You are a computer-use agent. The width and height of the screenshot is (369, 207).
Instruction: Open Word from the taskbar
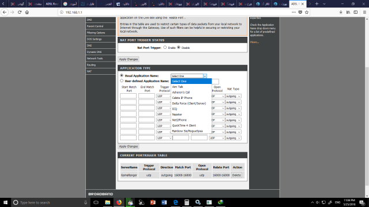point(164,202)
